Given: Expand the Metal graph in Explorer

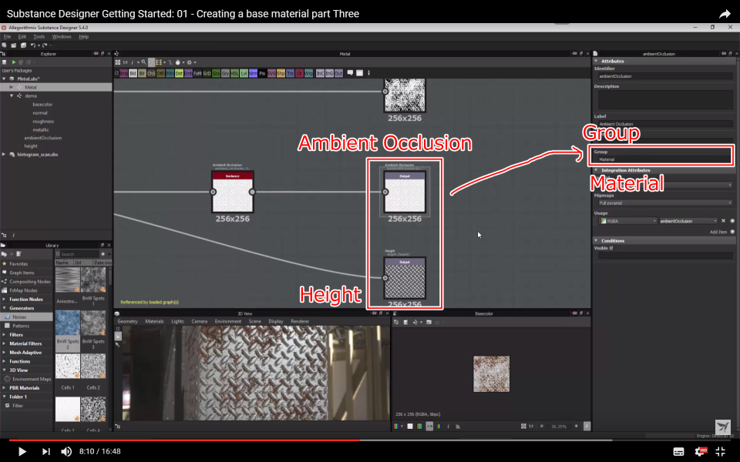Looking at the screenshot, I should [x=12, y=87].
